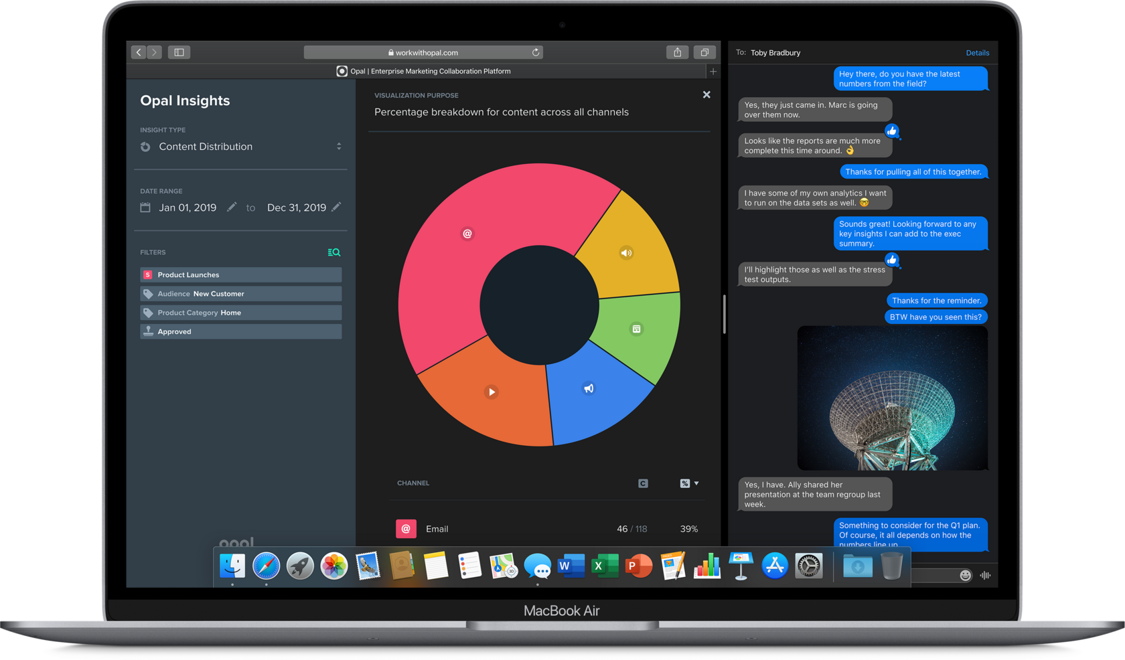Open the Trash in the dock
1125x660 pixels.
pyautogui.click(x=891, y=566)
